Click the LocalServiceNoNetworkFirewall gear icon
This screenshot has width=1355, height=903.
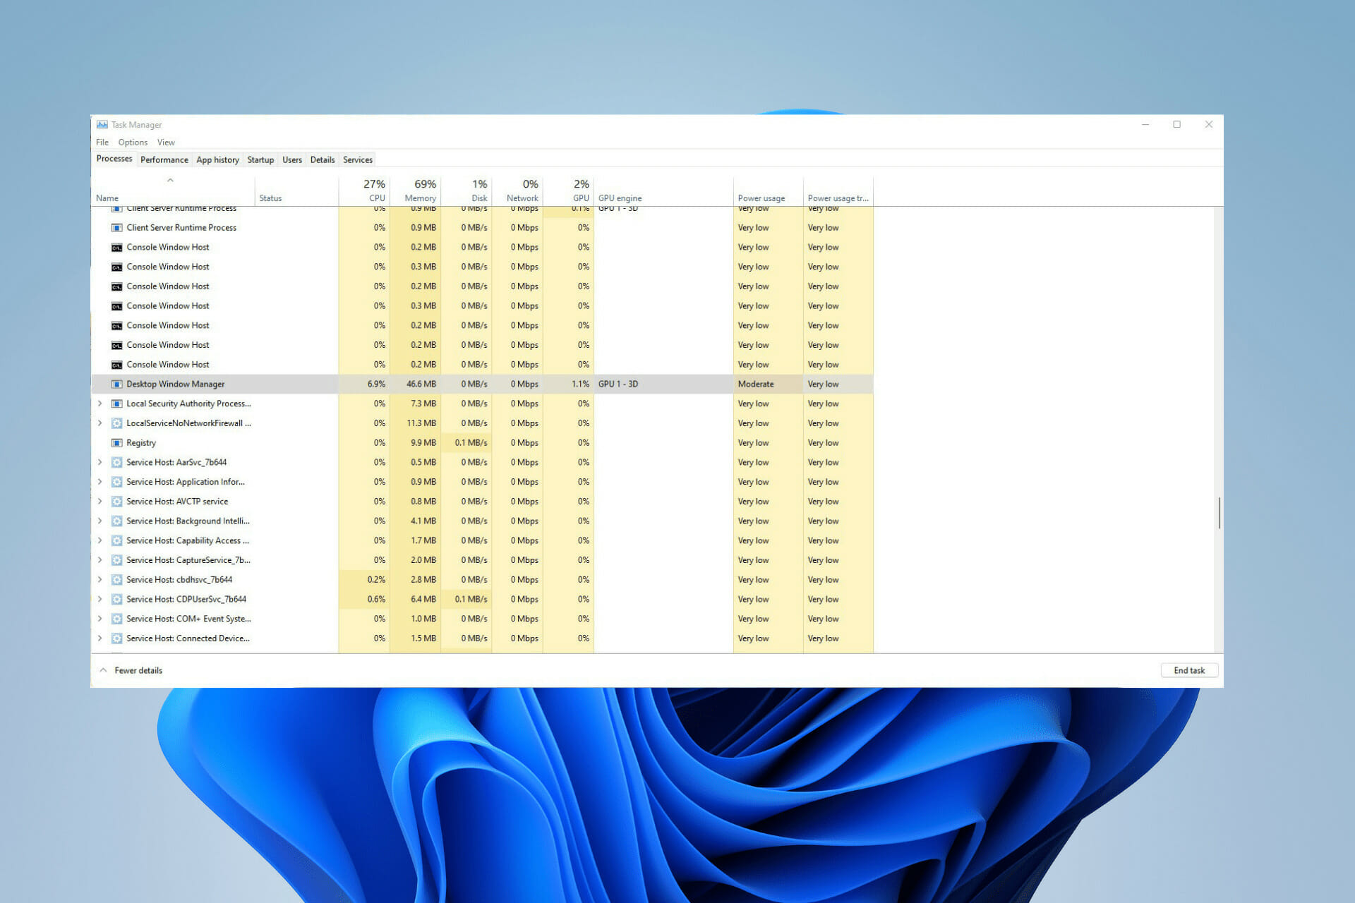pos(116,423)
